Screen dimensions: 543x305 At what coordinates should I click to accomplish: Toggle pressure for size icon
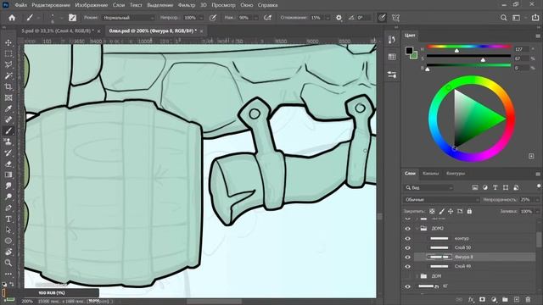point(382,18)
